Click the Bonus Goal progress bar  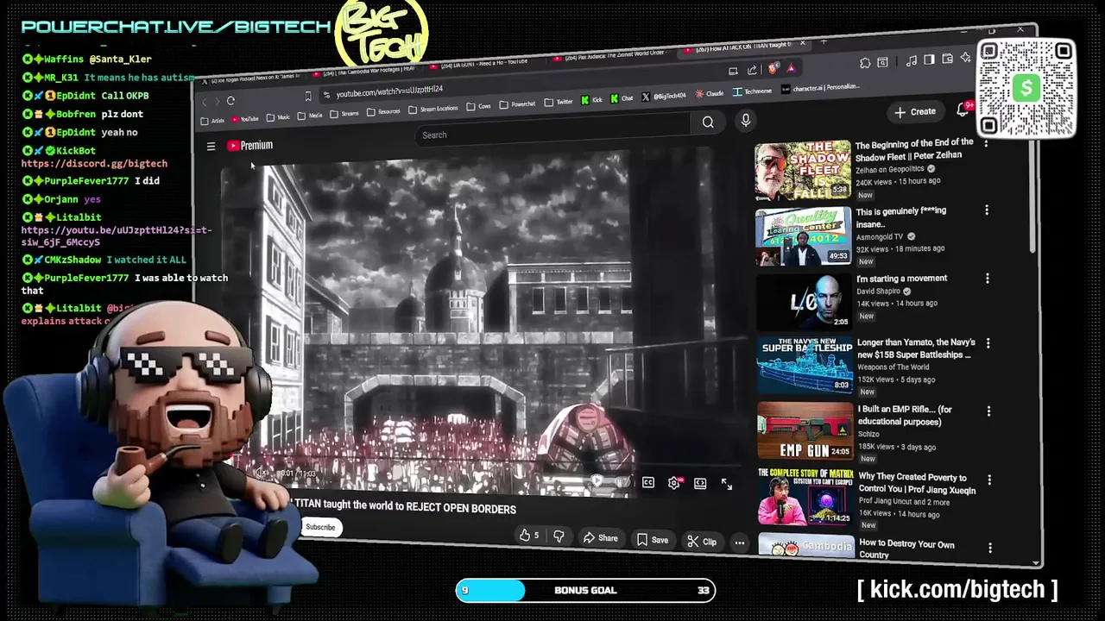pyautogui.click(x=585, y=590)
